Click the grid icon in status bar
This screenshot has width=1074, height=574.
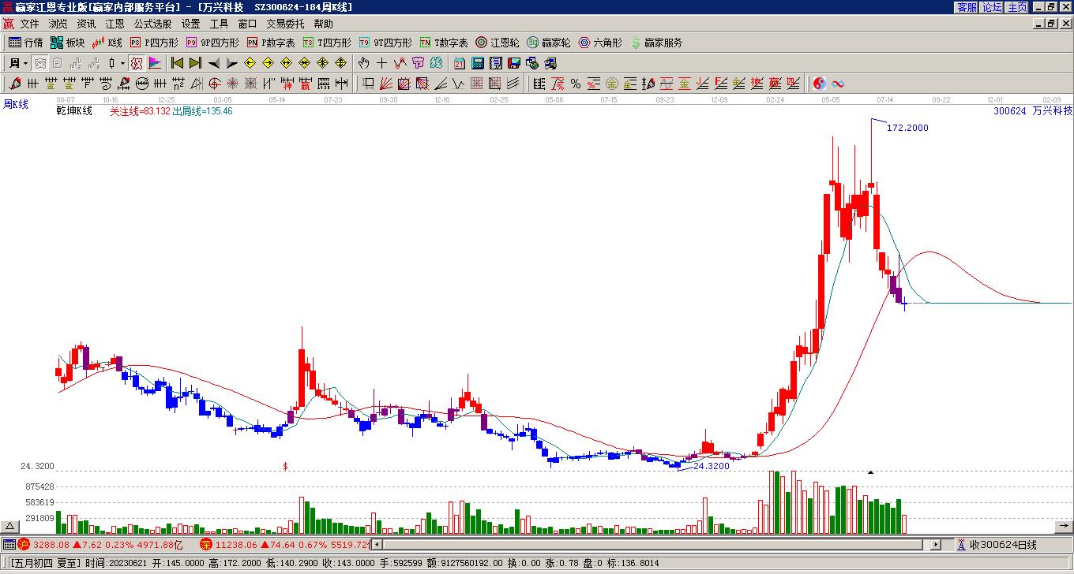(x=8, y=544)
